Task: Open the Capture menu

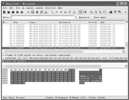Action: pos(30,8)
